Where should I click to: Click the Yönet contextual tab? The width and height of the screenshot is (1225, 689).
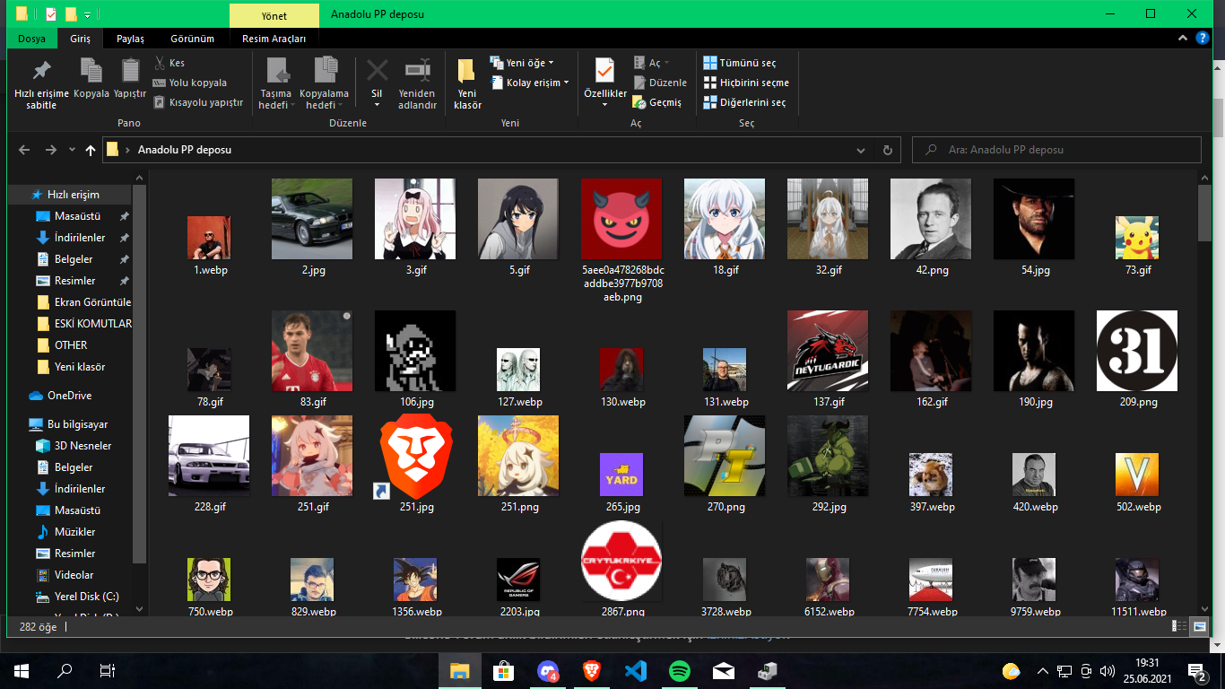(x=274, y=15)
